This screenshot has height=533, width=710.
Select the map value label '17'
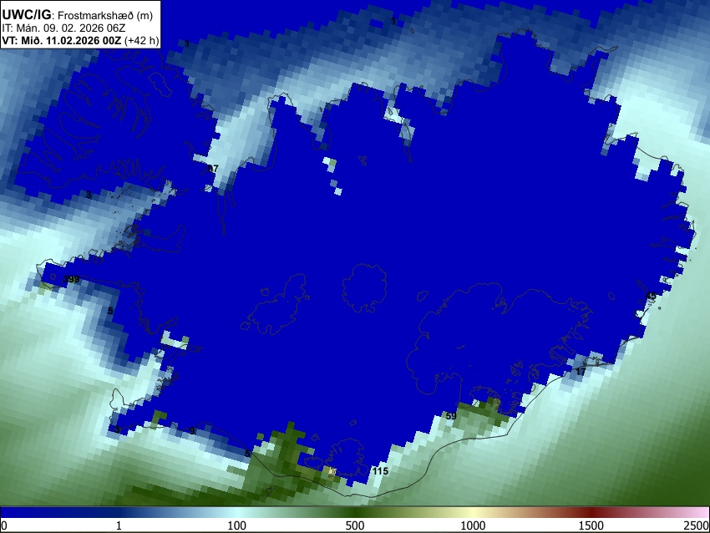581,372
